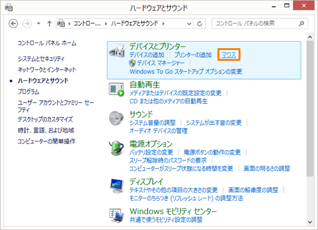This screenshot has height=230, width=318.
Task: Click the プリンターの追加 link
Action: [x=193, y=55]
